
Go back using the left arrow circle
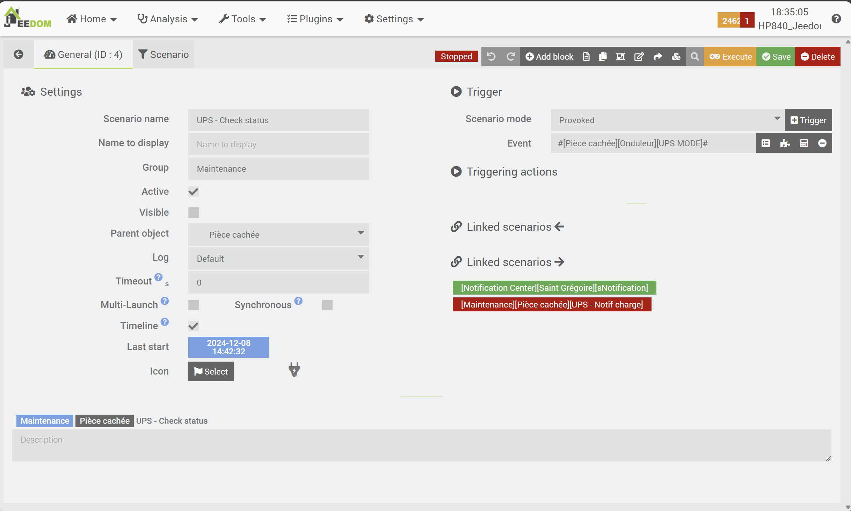[x=19, y=54]
